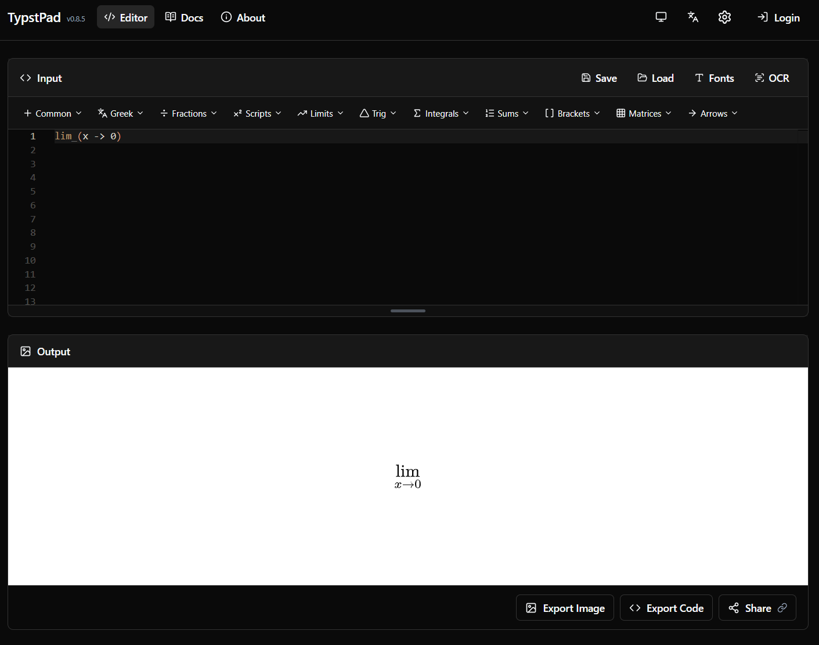Open the Greek letters dropdown
This screenshot has width=819, height=645.
[121, 114]
